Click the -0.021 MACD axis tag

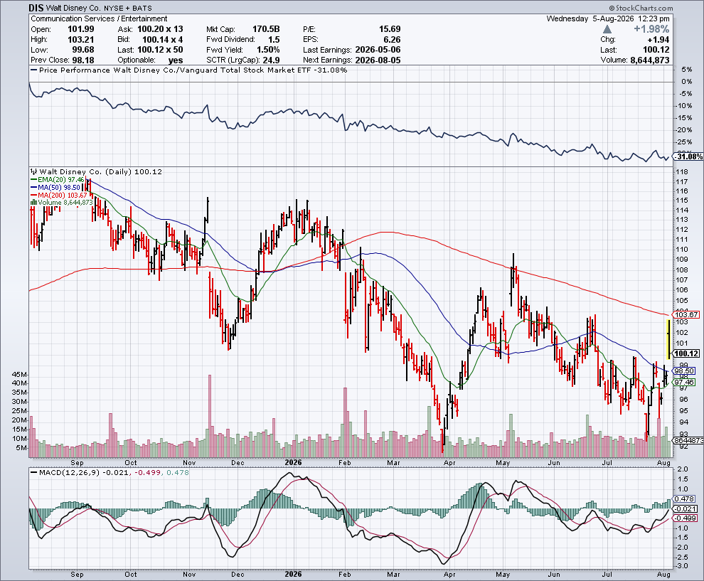(686, 508)
